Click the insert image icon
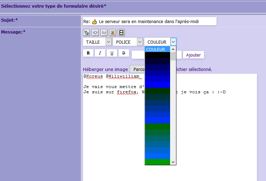The width and height of the screenshot is (266, 181). click(x=112, y=32)
